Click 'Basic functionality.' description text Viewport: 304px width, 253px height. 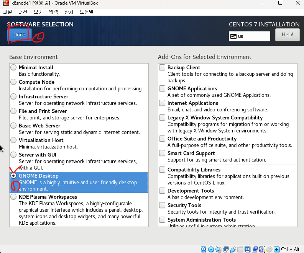[39, 74]
